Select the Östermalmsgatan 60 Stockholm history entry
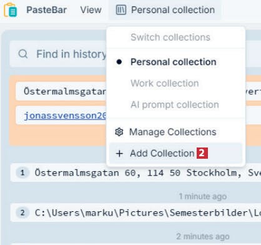 [x=135, y=172]
